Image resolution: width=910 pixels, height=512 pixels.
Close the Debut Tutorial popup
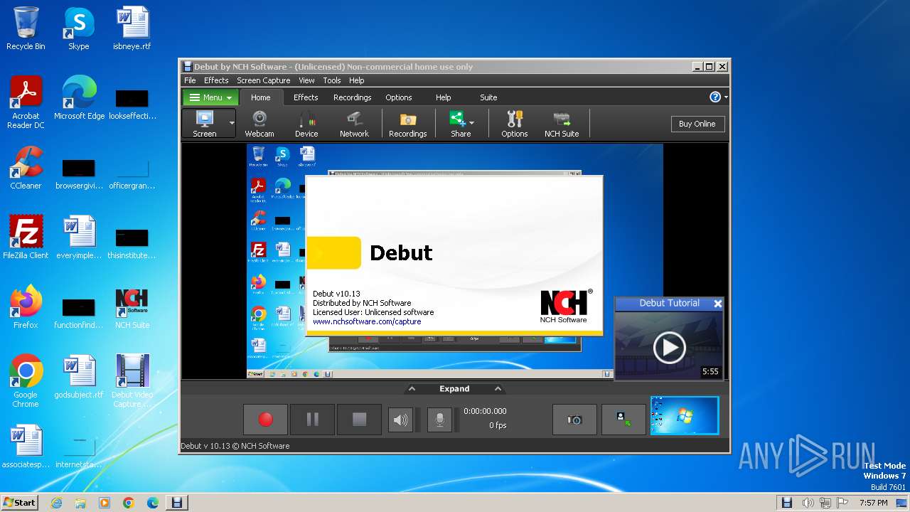(717, 304)
